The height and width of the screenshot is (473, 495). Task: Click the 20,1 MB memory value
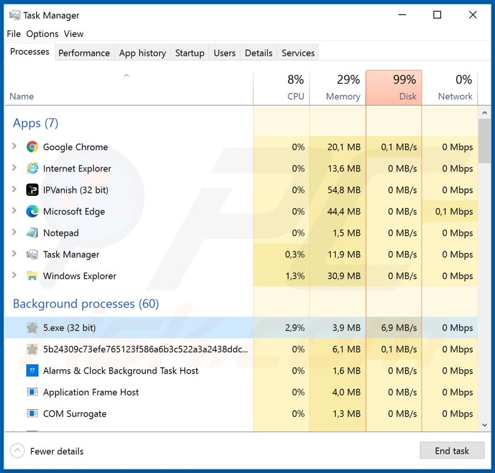pyautogui.click(x=344, y=147)
